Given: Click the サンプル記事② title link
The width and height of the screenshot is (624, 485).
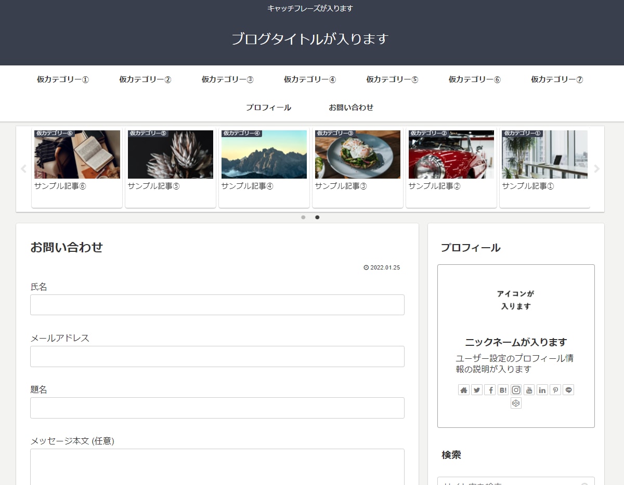Looking at the screenshot, I should (x=435, y=186).
